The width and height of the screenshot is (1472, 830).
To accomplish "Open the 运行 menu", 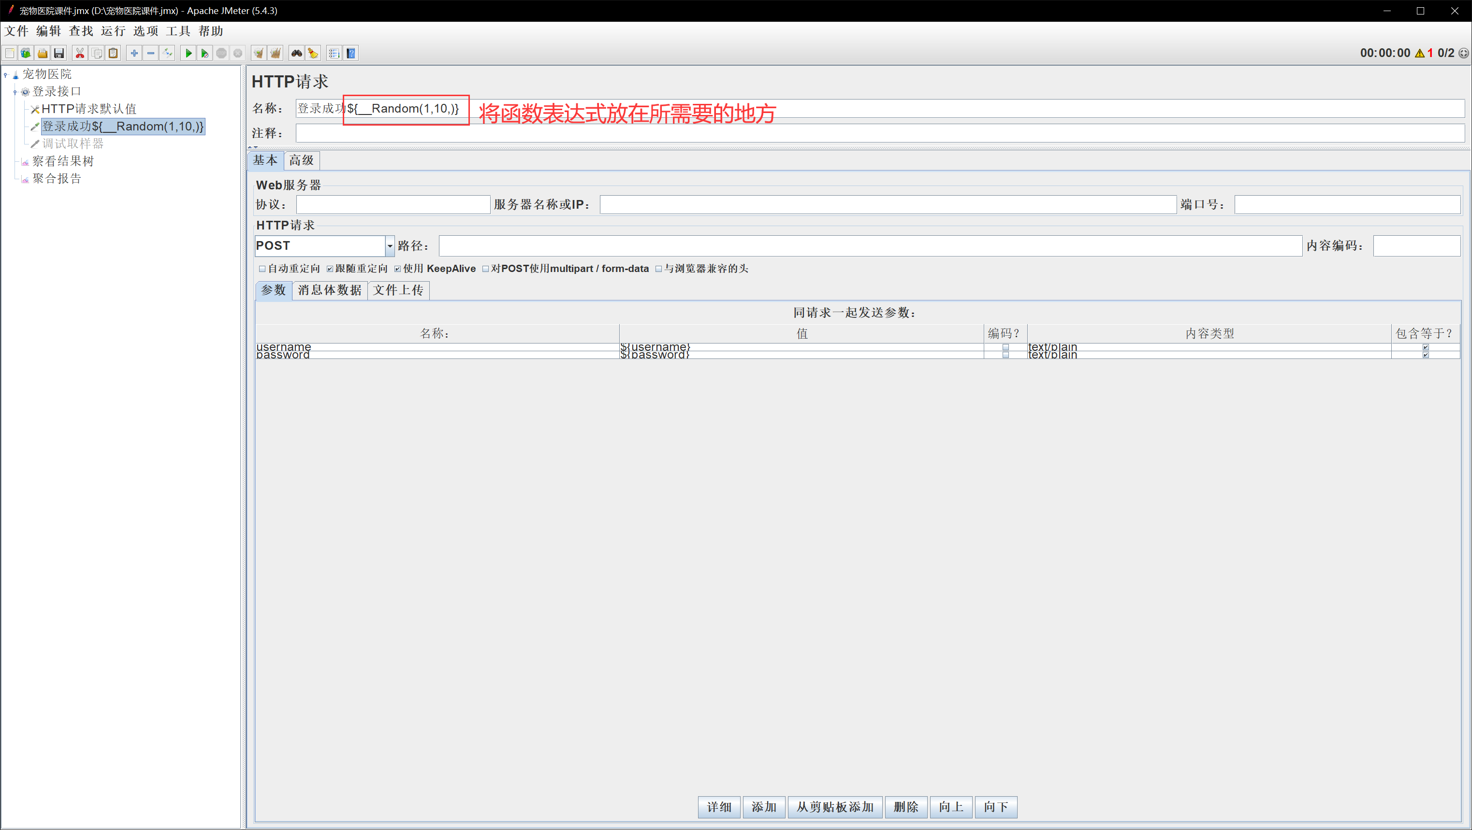I will pyautogui.click(x=113, y=31).
